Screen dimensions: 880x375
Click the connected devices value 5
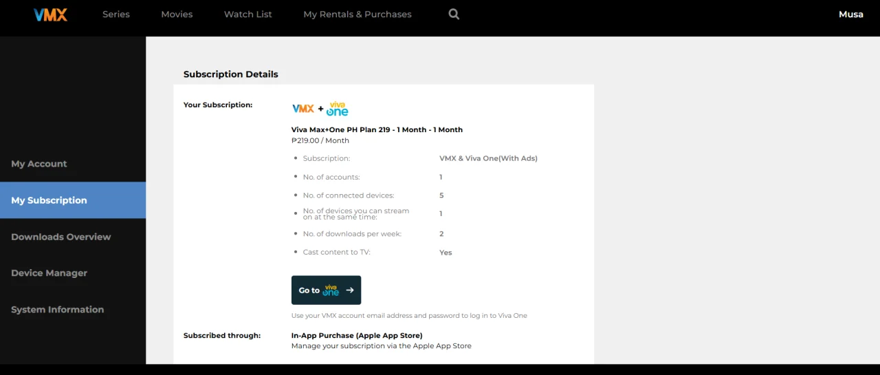(x=441, y=195)
